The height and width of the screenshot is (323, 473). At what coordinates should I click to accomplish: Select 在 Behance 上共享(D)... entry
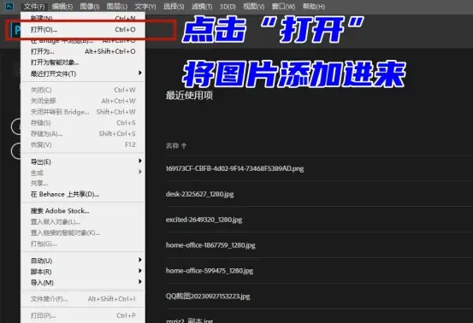83,194
